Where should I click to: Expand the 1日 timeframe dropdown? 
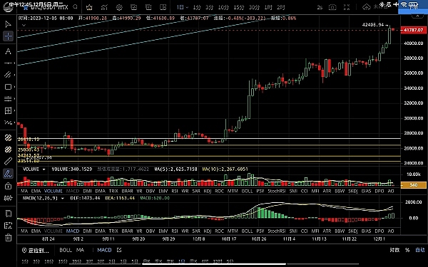tap(183, 7)
